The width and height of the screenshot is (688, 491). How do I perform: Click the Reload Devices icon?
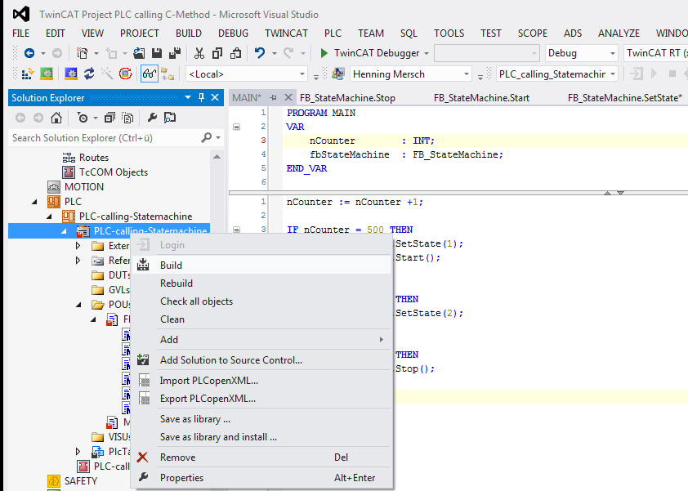tap(89, 74)
